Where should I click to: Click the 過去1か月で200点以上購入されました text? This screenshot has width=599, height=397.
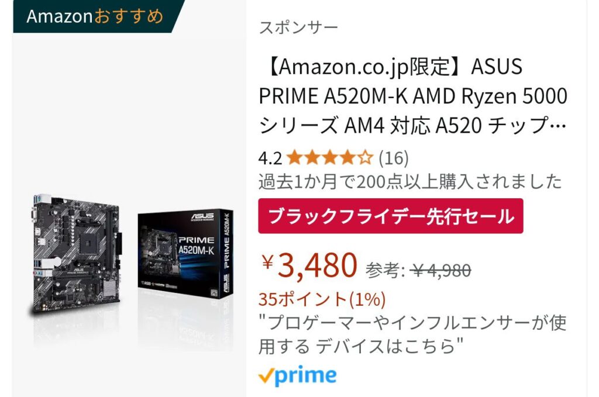coord(410,182)
